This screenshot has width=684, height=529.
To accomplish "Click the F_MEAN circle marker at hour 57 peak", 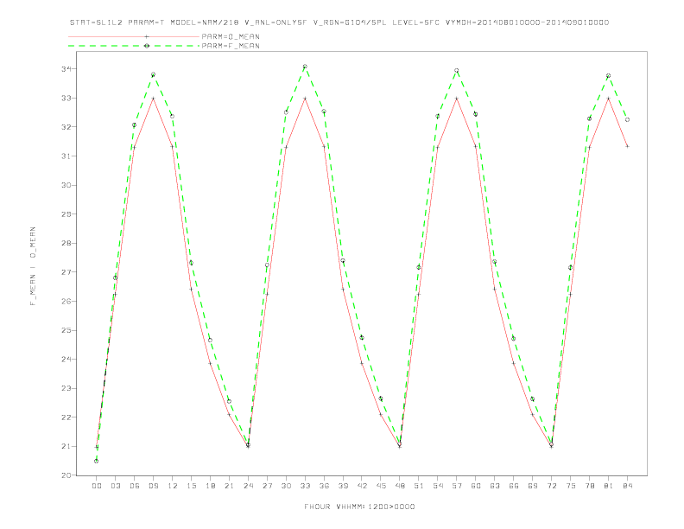I will (x=457, y=70).
